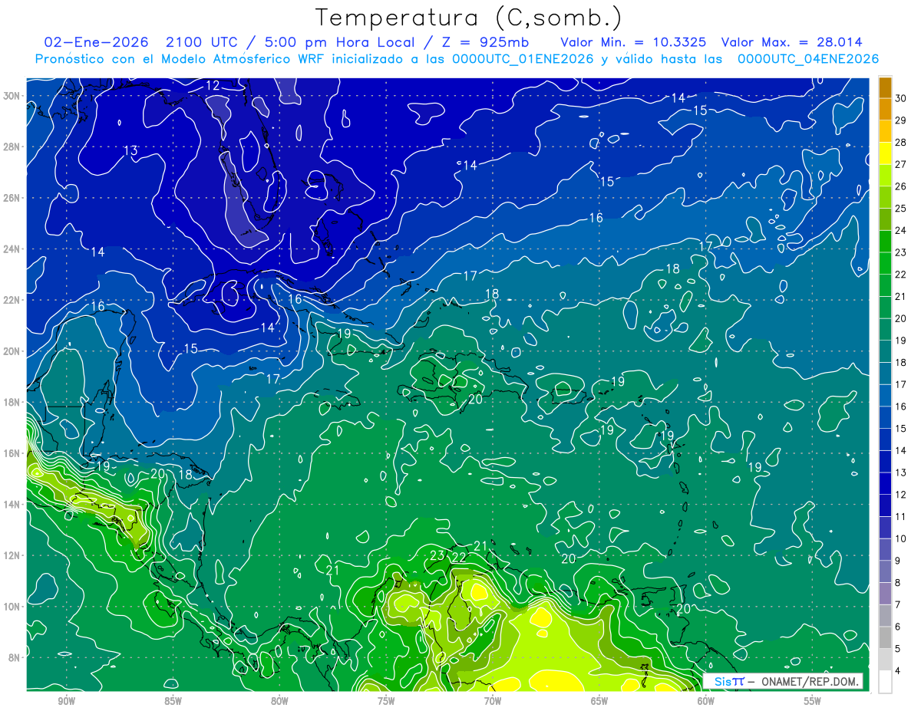Screen dimensions: 921x711
Task: Click the '18N' latitude axis label
Action: tap(12, 402)
